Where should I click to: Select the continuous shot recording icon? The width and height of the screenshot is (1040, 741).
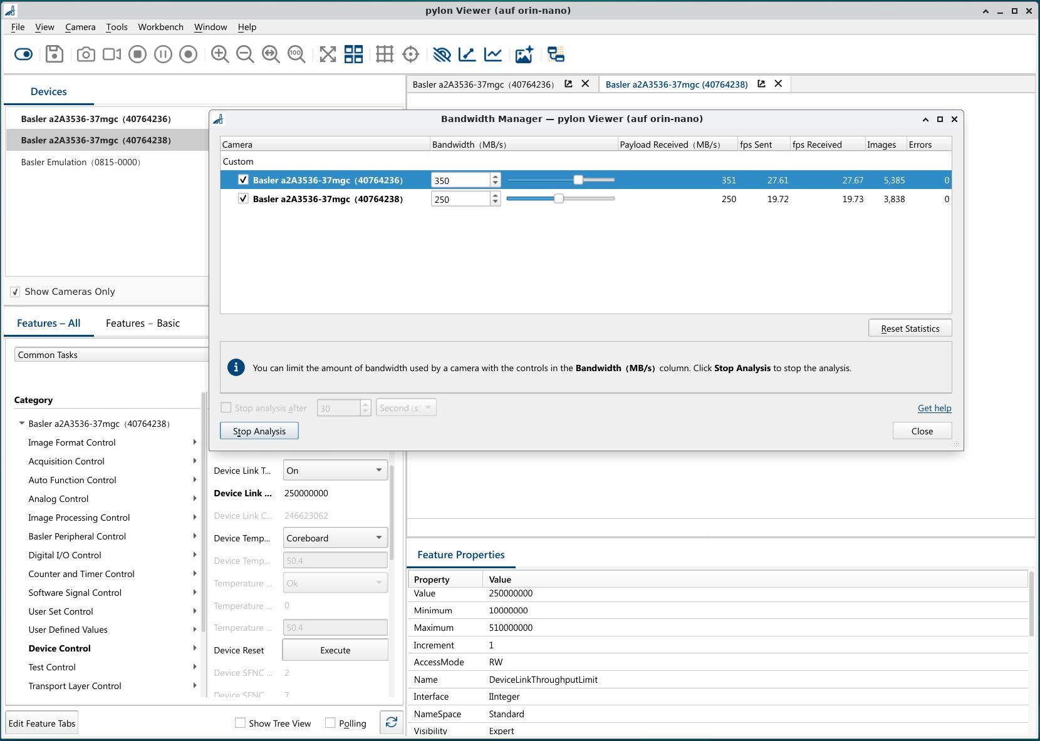click(113, 54)
